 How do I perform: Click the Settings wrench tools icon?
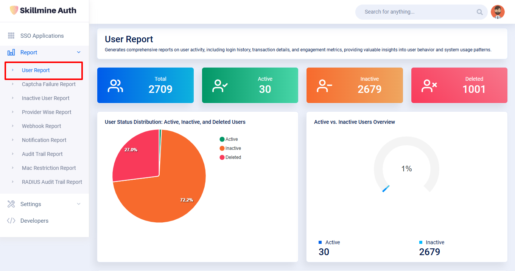pos(11,204)
